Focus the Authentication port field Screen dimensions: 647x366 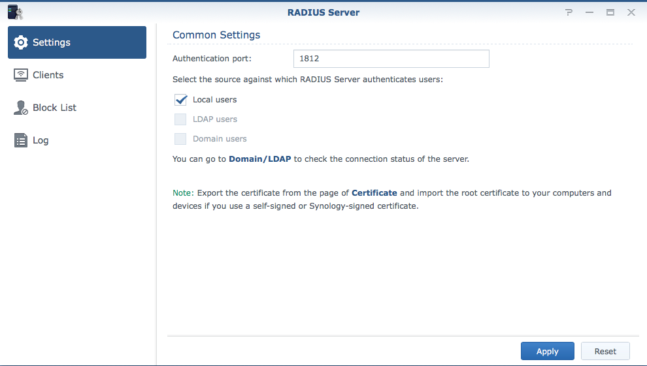tap(391, 59)
